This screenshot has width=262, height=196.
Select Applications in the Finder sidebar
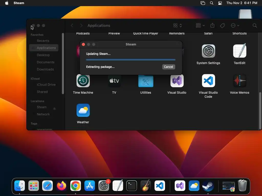[x=44, y=48]
